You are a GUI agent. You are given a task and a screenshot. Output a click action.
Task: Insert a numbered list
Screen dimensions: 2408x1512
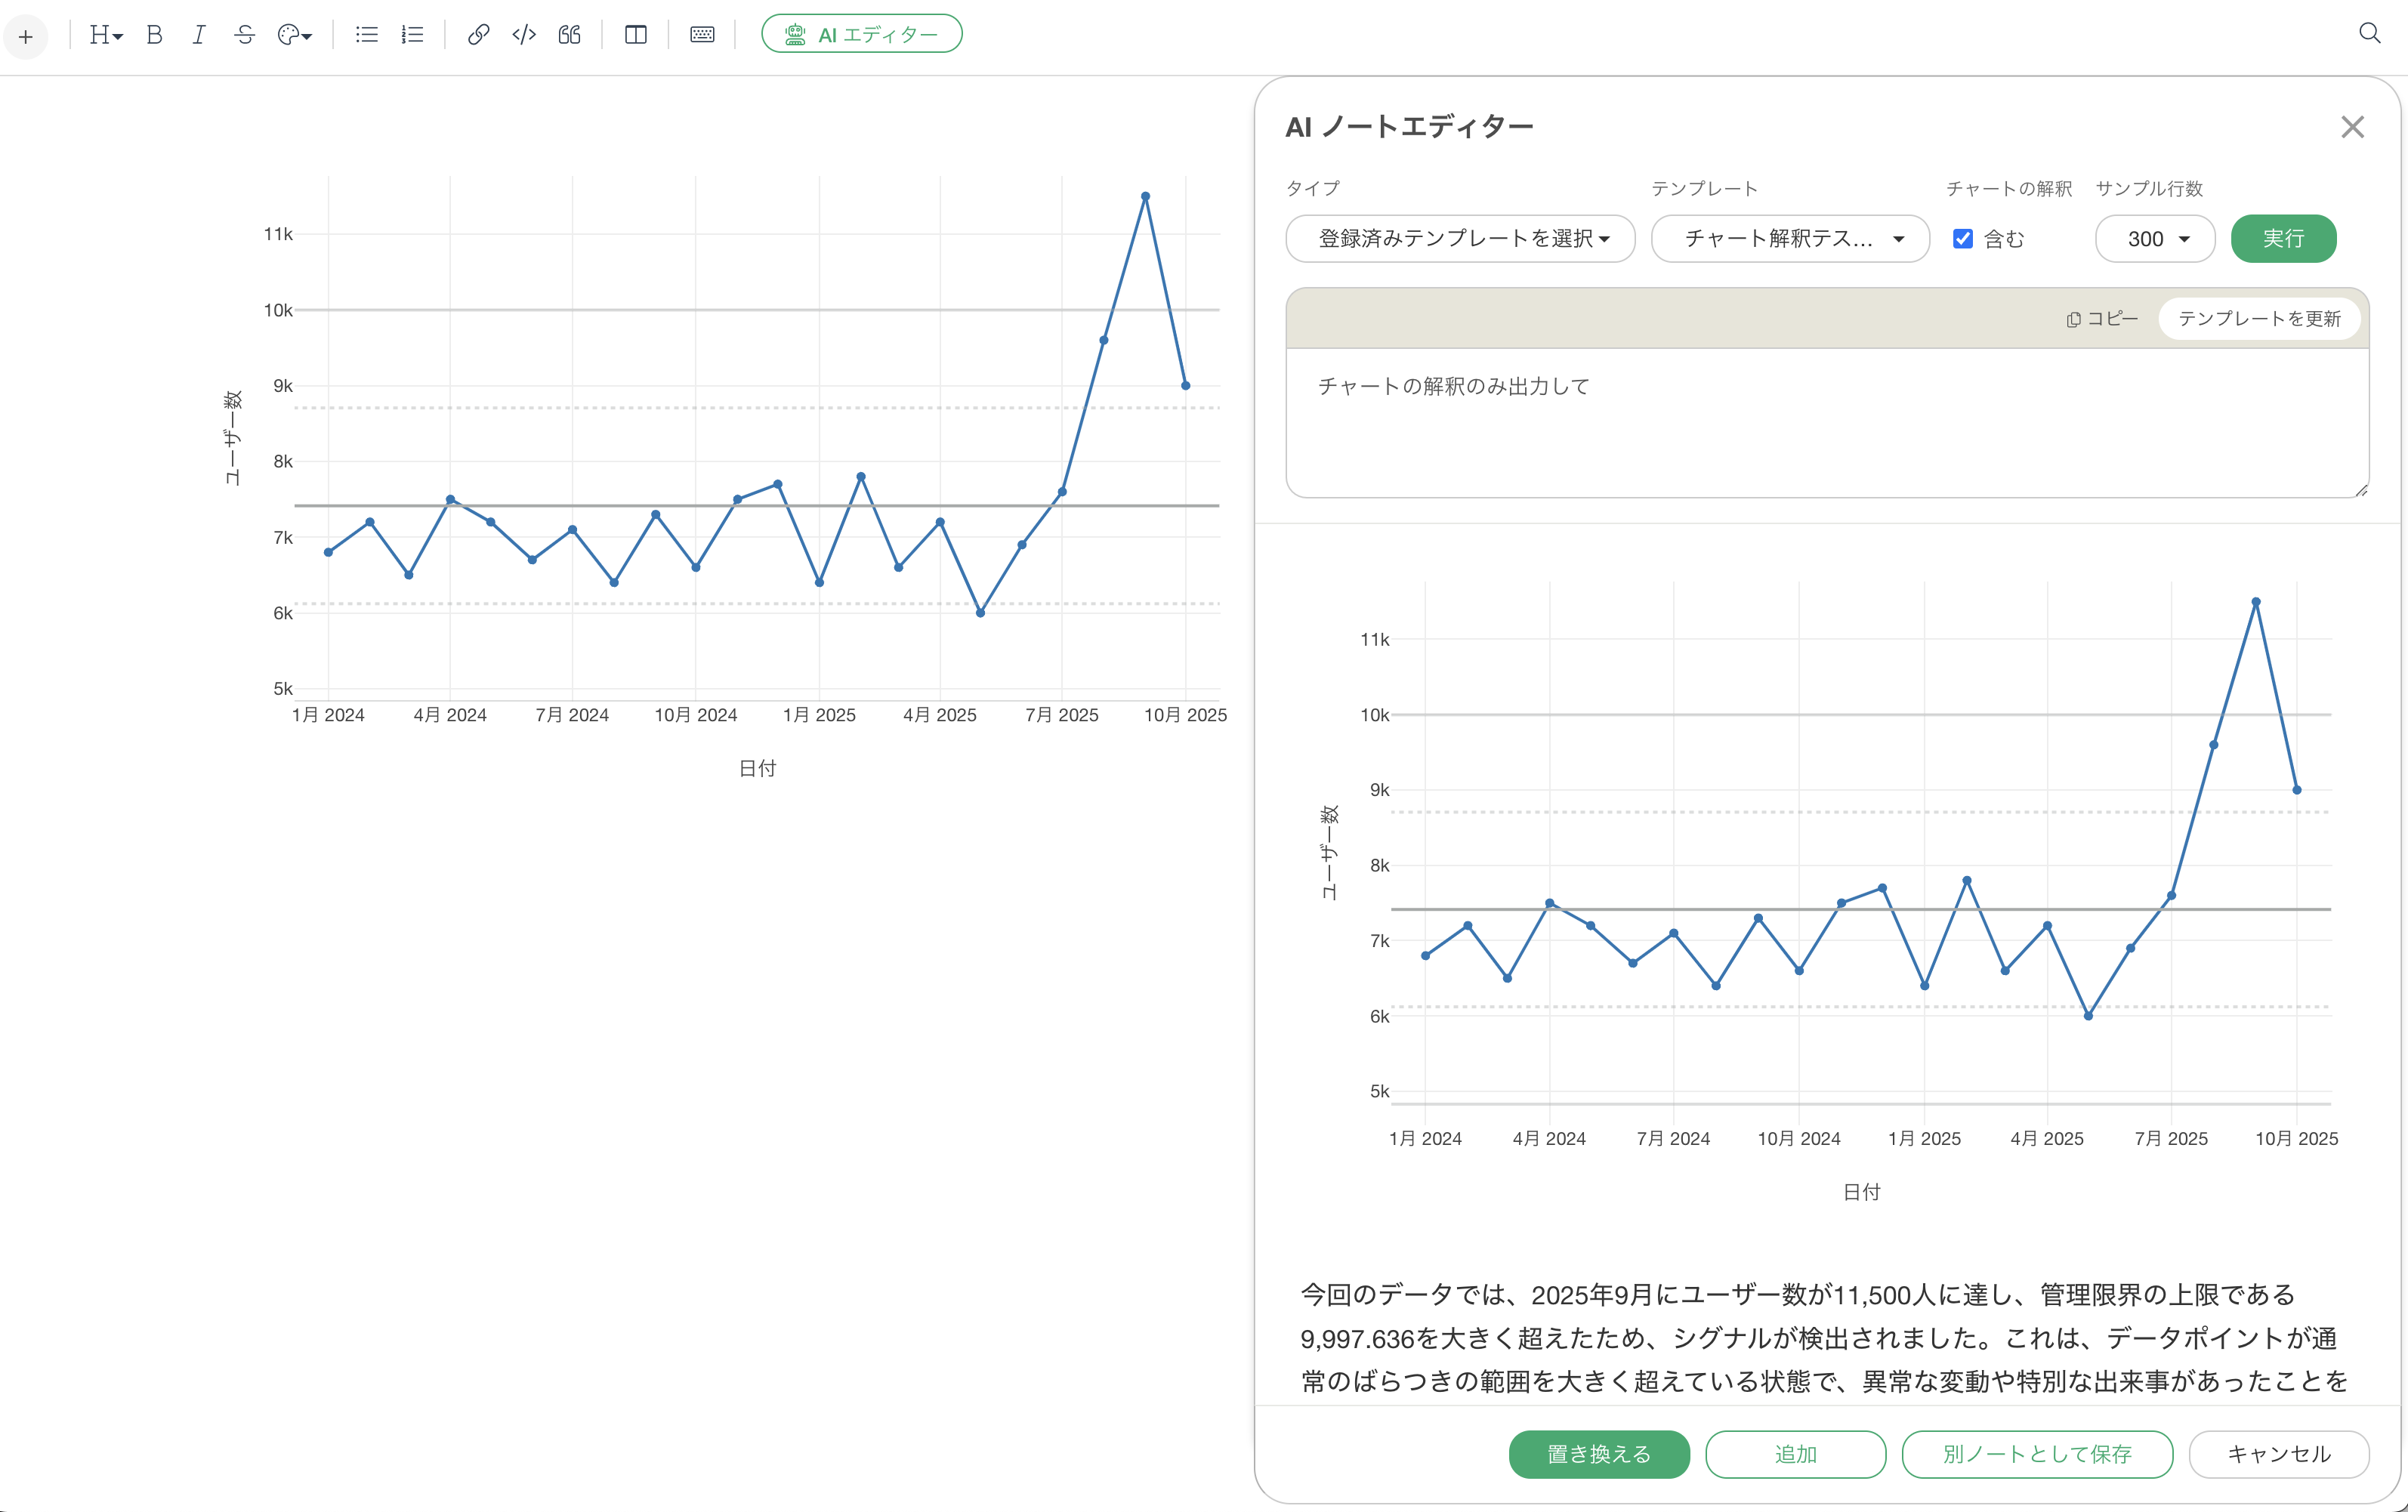pyautogui.click(x=412, y=35)
